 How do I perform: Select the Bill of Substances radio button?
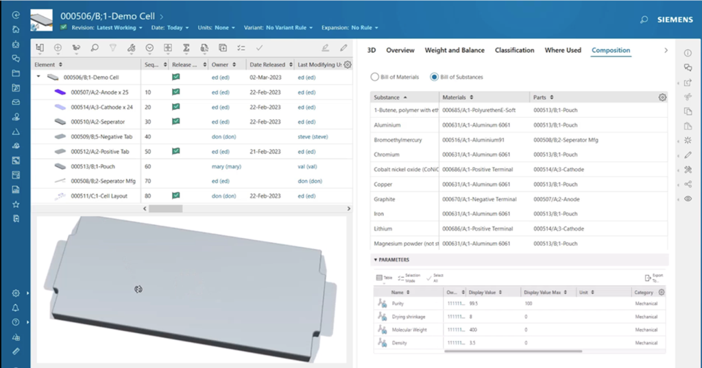tap(434, 77)
